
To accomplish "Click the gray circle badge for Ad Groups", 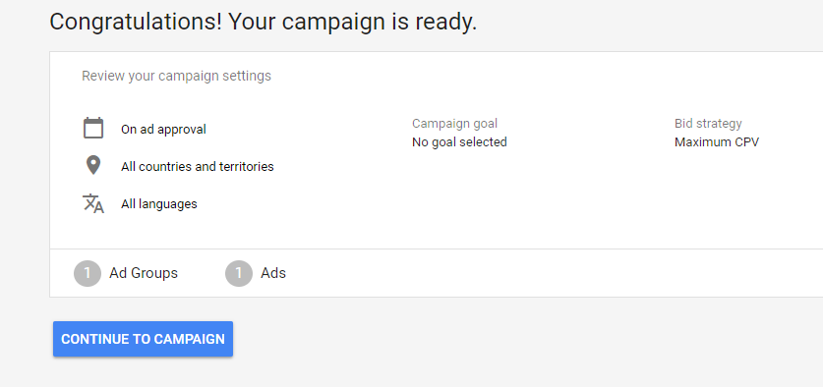I will [88, 273].
